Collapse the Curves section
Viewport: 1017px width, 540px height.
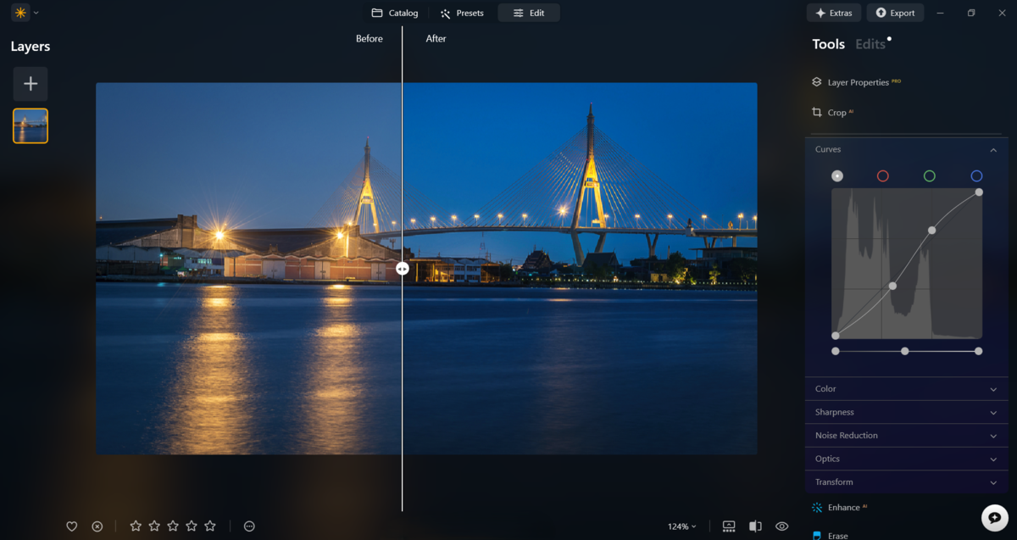coord(993,148)
